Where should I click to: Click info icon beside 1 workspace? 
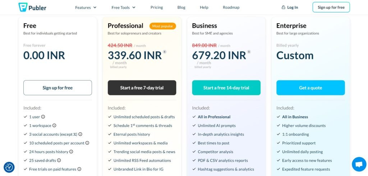click(x=54, y=125)
